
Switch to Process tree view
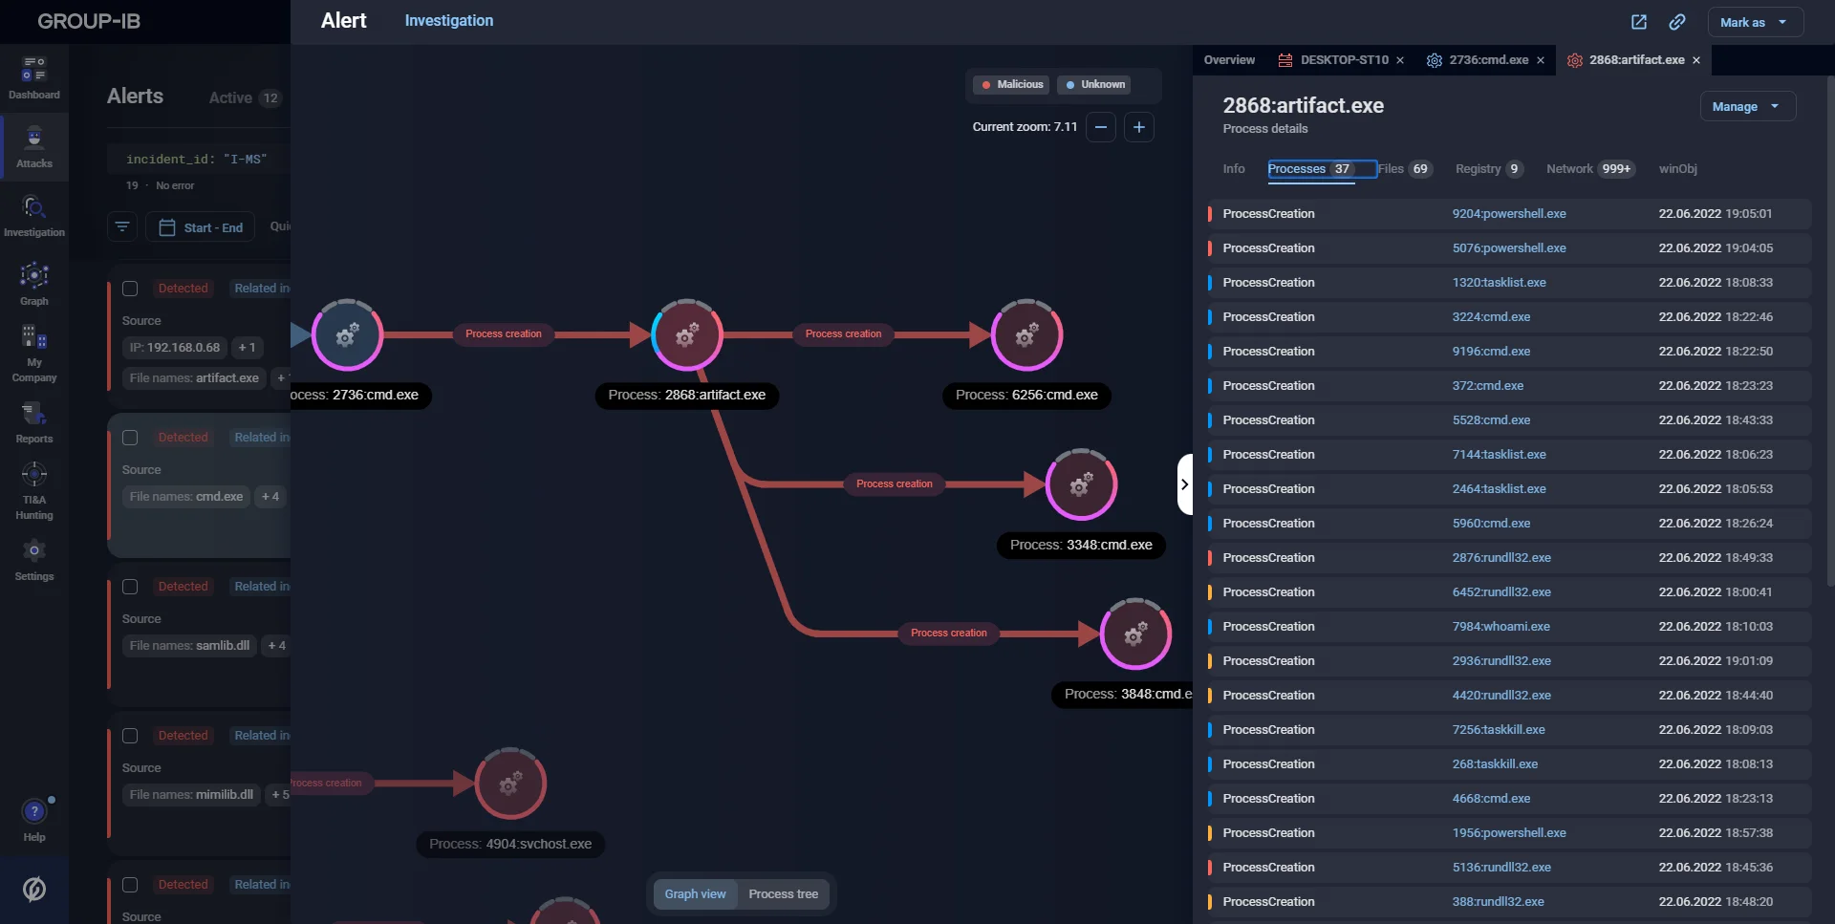[x=783, y=894]
